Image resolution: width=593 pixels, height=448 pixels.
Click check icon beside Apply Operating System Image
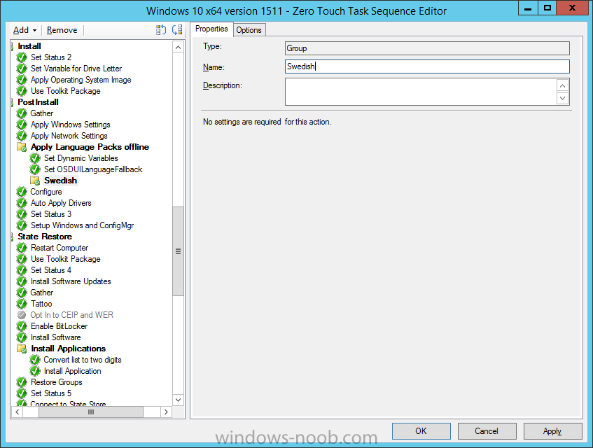[22, 80]
